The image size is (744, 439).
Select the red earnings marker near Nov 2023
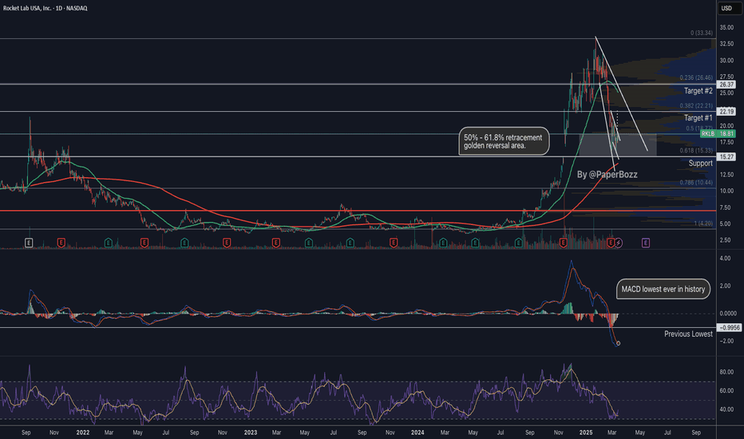tap(394, 243)
